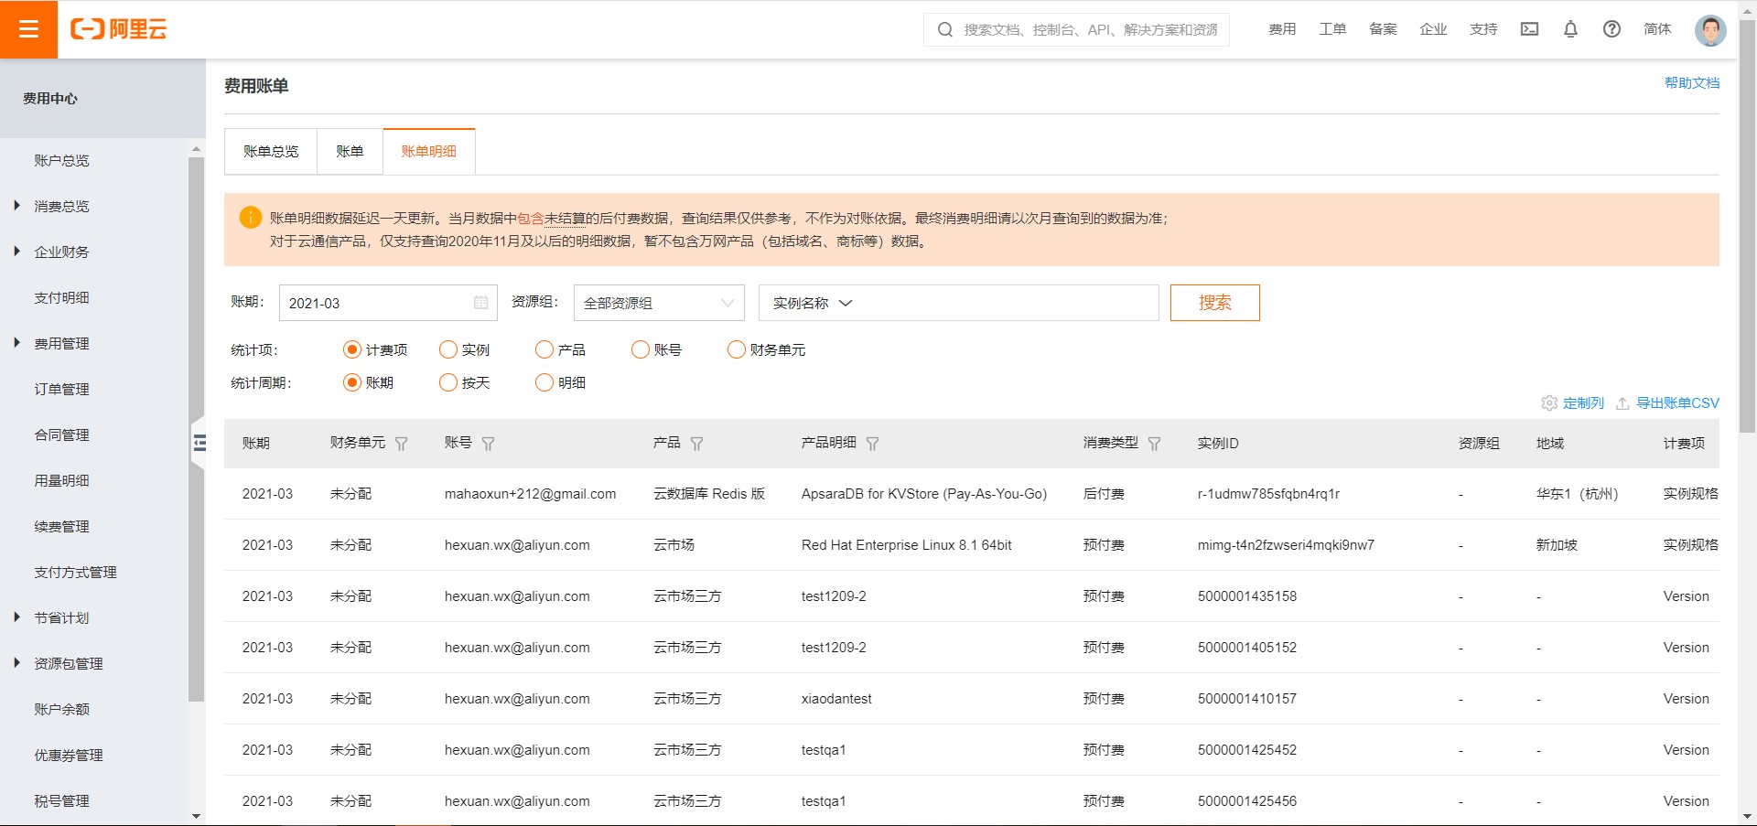Open 优惠券管理 in the sidebar

(69, 755)
